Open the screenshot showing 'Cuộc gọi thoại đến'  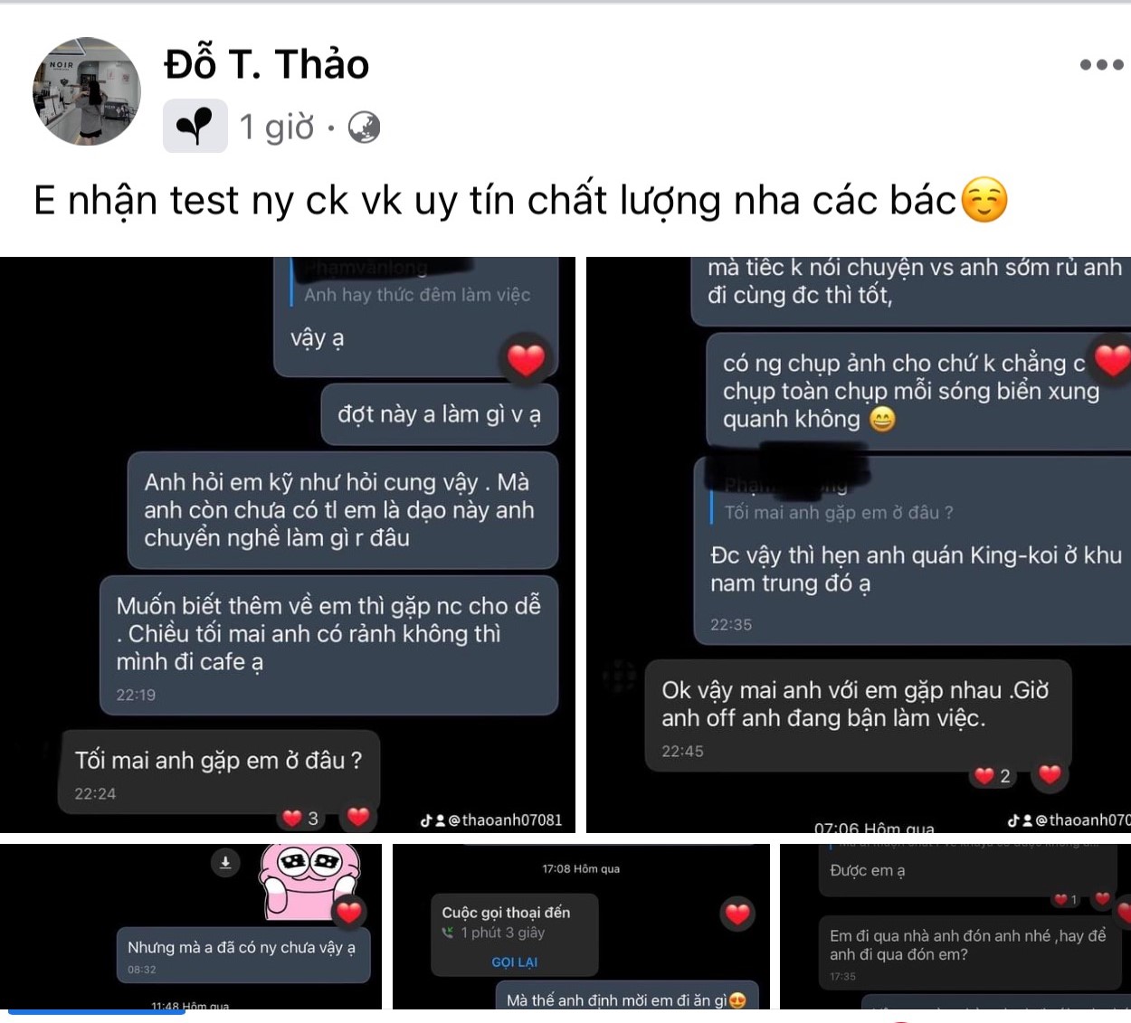(581, 926)
